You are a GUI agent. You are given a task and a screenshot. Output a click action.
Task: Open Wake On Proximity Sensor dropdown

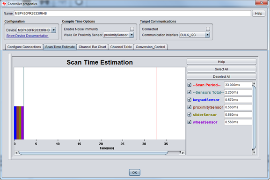[x=131, y=35]
